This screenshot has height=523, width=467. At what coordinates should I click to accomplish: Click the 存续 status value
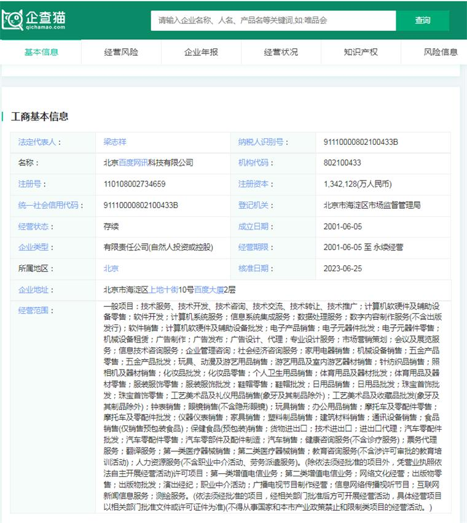coord(111,227)
